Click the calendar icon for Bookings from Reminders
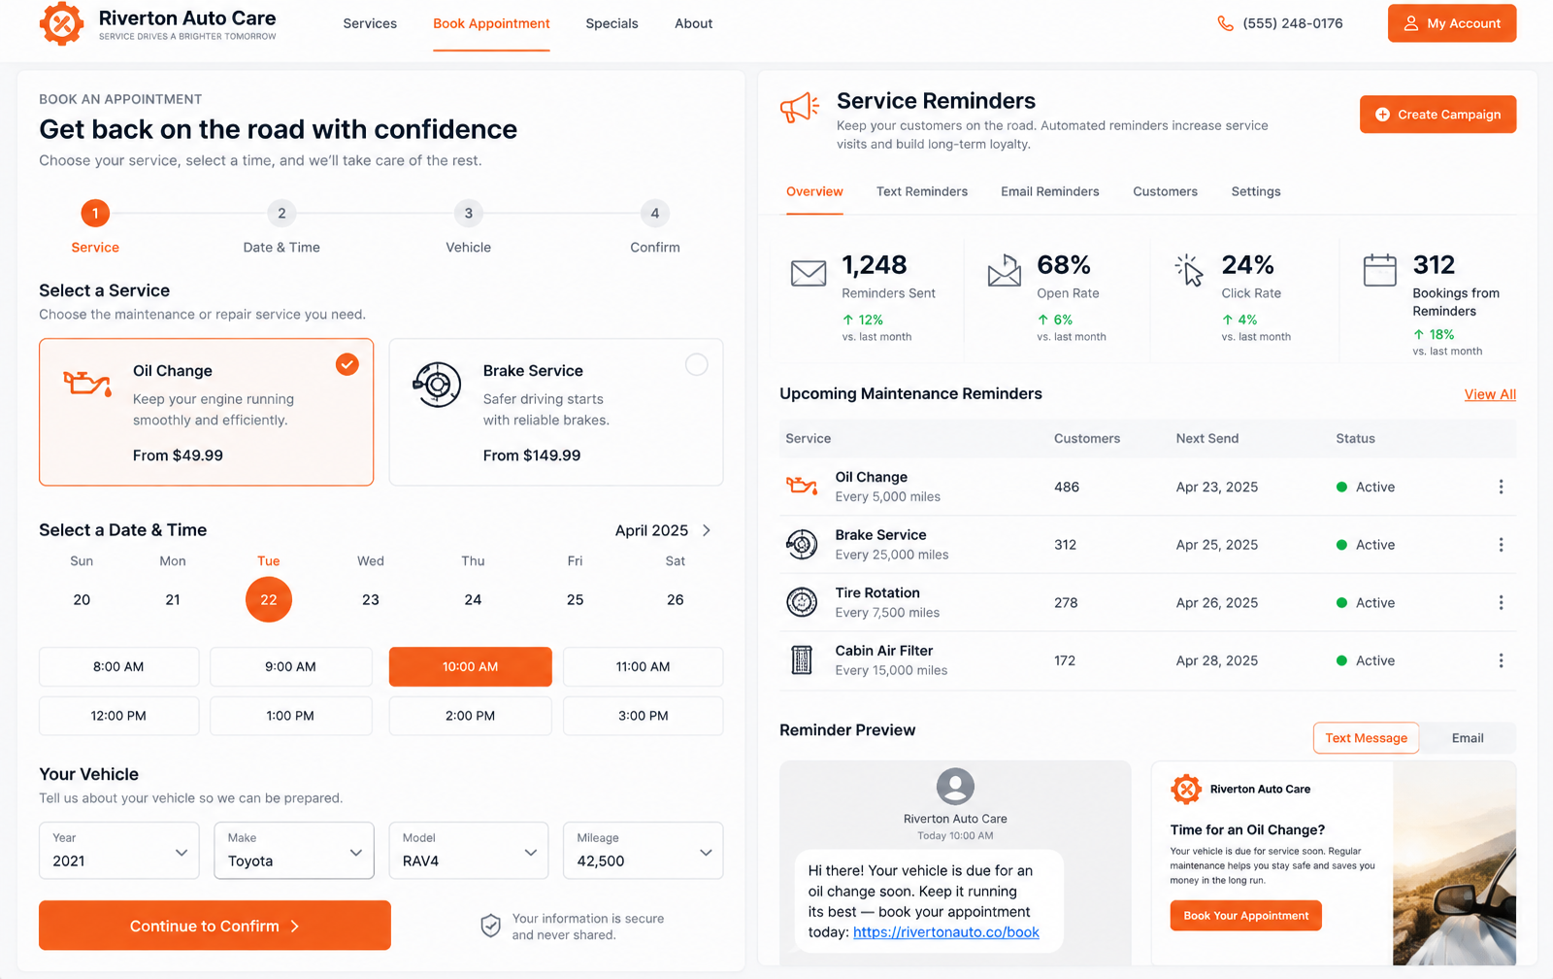 click(1379, 270)
